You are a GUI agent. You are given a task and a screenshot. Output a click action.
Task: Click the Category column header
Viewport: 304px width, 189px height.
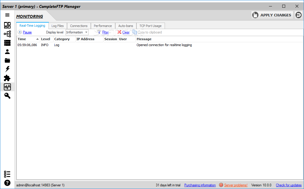pos(64,39)
